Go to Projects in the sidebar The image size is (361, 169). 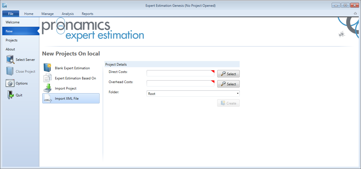[x=12, y=40]
